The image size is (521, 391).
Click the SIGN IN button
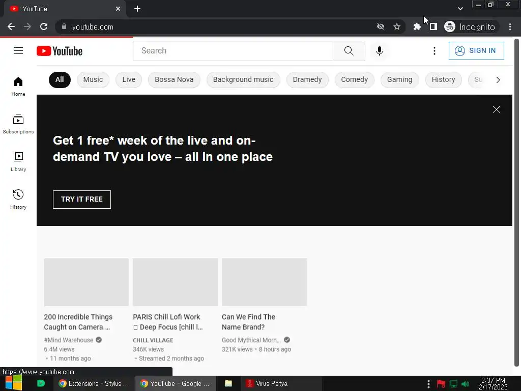pyautogui.click(x=476, y=51)
